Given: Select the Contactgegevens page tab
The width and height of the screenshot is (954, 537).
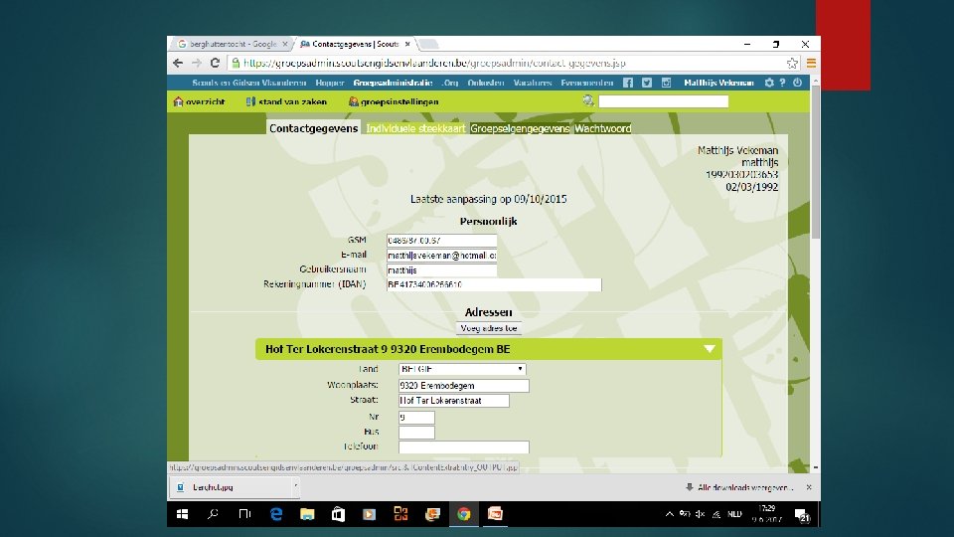Looking at the screenshot, I should click(313, 128).
